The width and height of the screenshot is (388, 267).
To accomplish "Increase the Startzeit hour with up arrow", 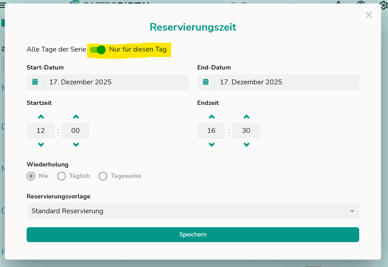I will [41, 117].
